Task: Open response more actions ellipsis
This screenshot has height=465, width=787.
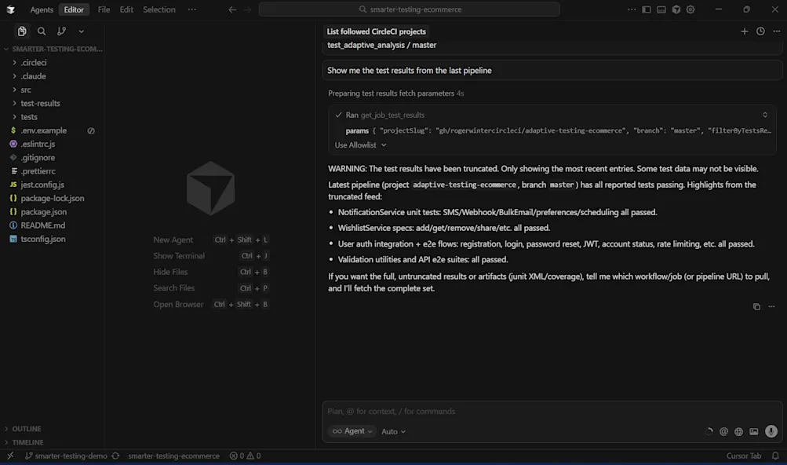Action: coord(771,306)
